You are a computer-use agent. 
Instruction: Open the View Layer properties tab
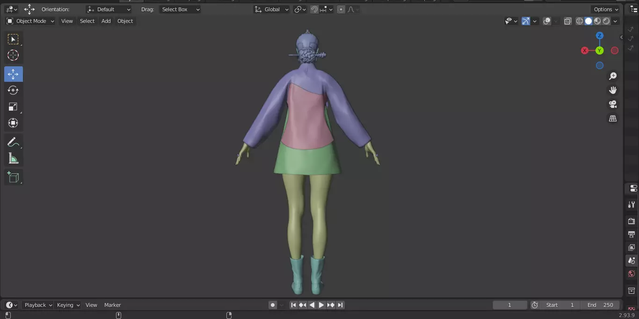(x=632, y=247)
